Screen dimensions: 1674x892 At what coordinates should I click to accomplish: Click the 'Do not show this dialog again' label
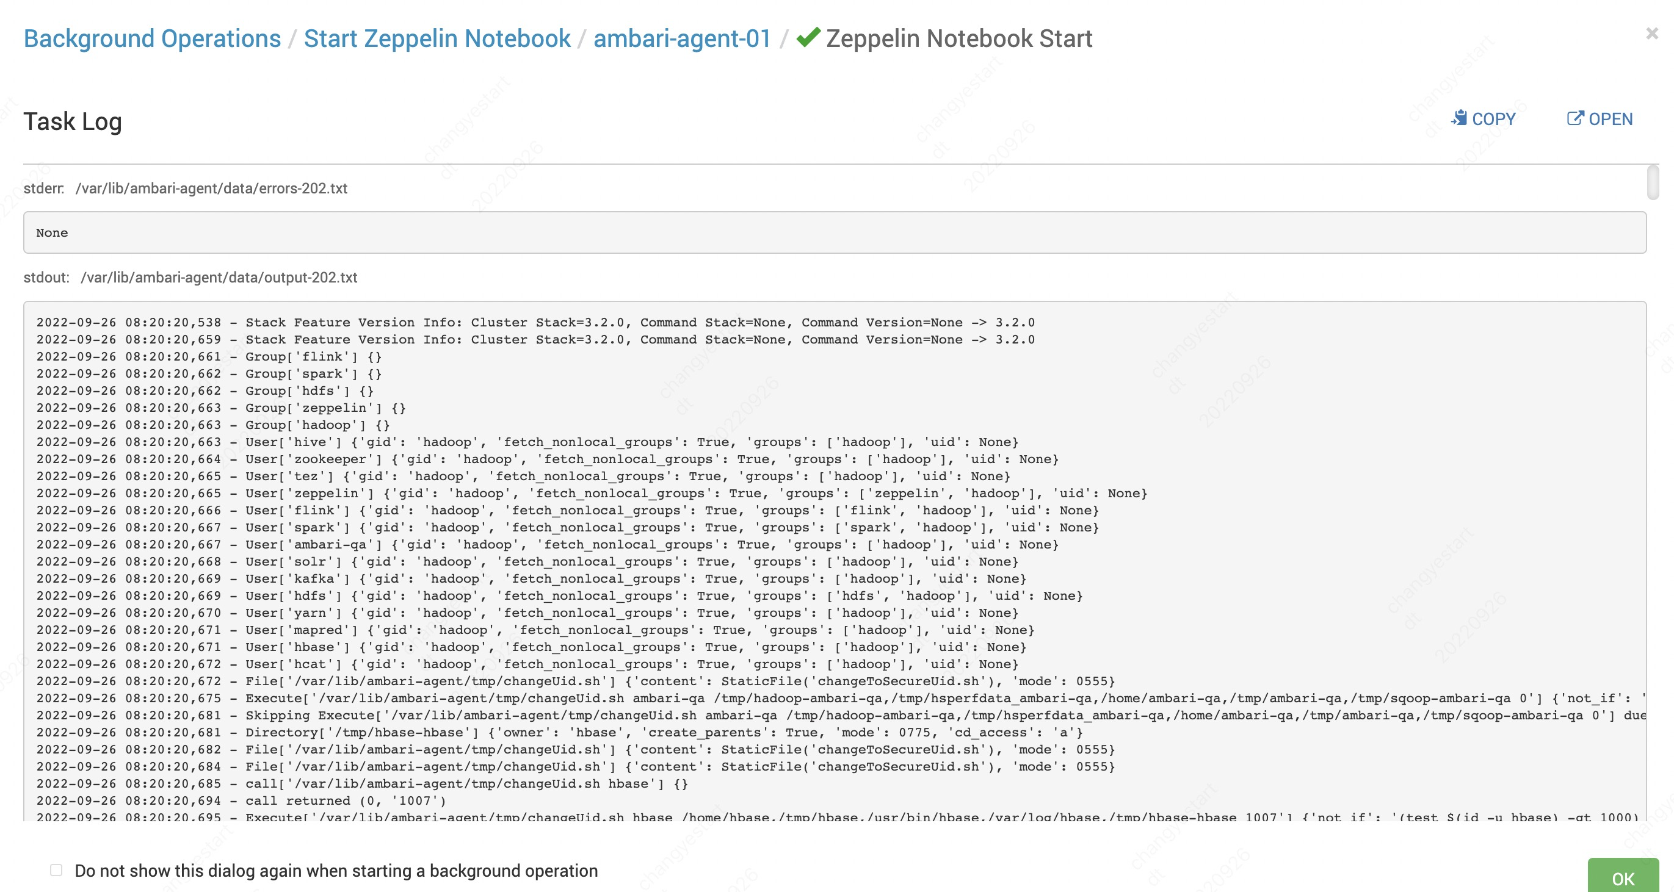tap(336, 871)
